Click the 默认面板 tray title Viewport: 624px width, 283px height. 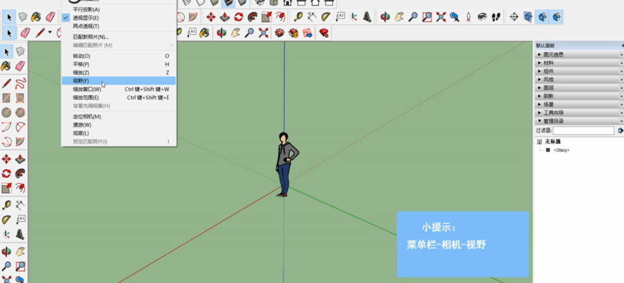click(545, 46)
